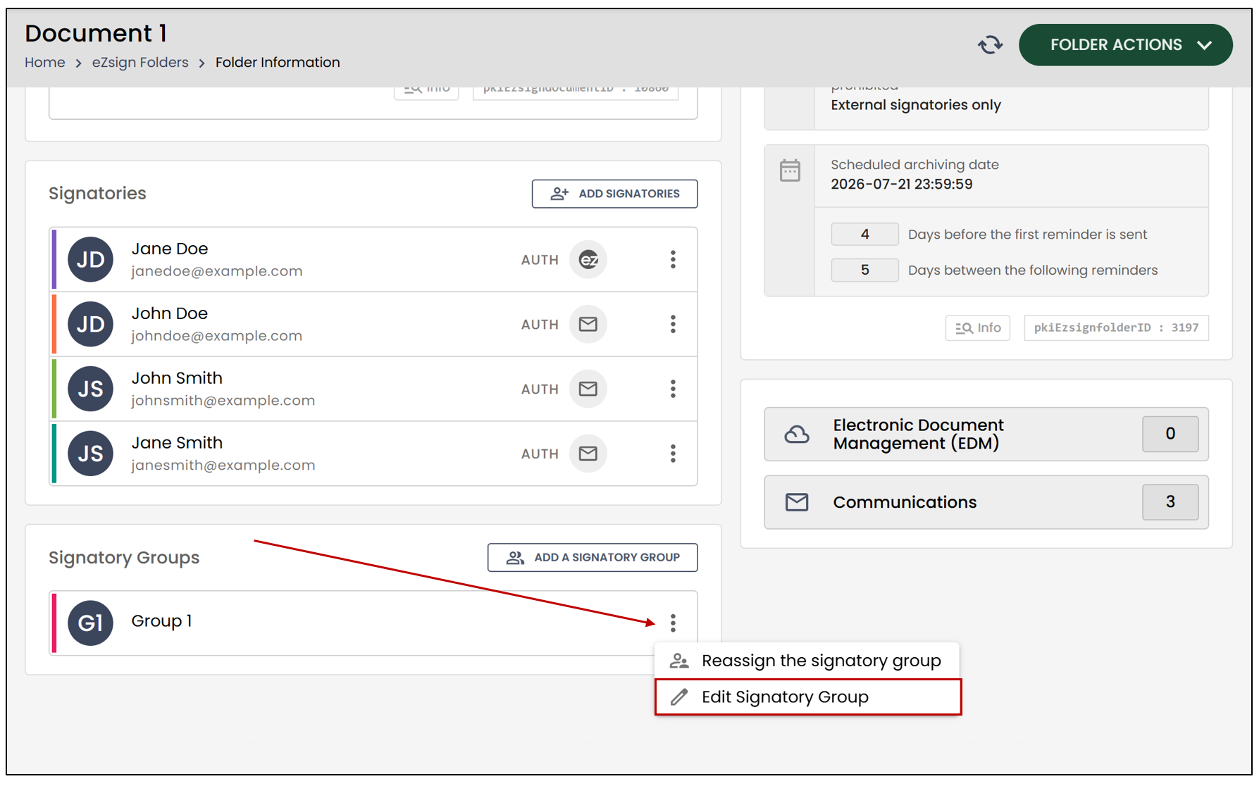Open Jane Doe's three-dot options menu
The height and width of the screenshot is (786, 1259).
pyautogui.click(x=673, y=259)
